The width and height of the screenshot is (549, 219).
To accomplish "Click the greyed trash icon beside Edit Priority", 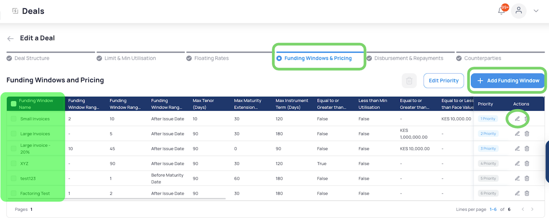I will pos(409,80).
